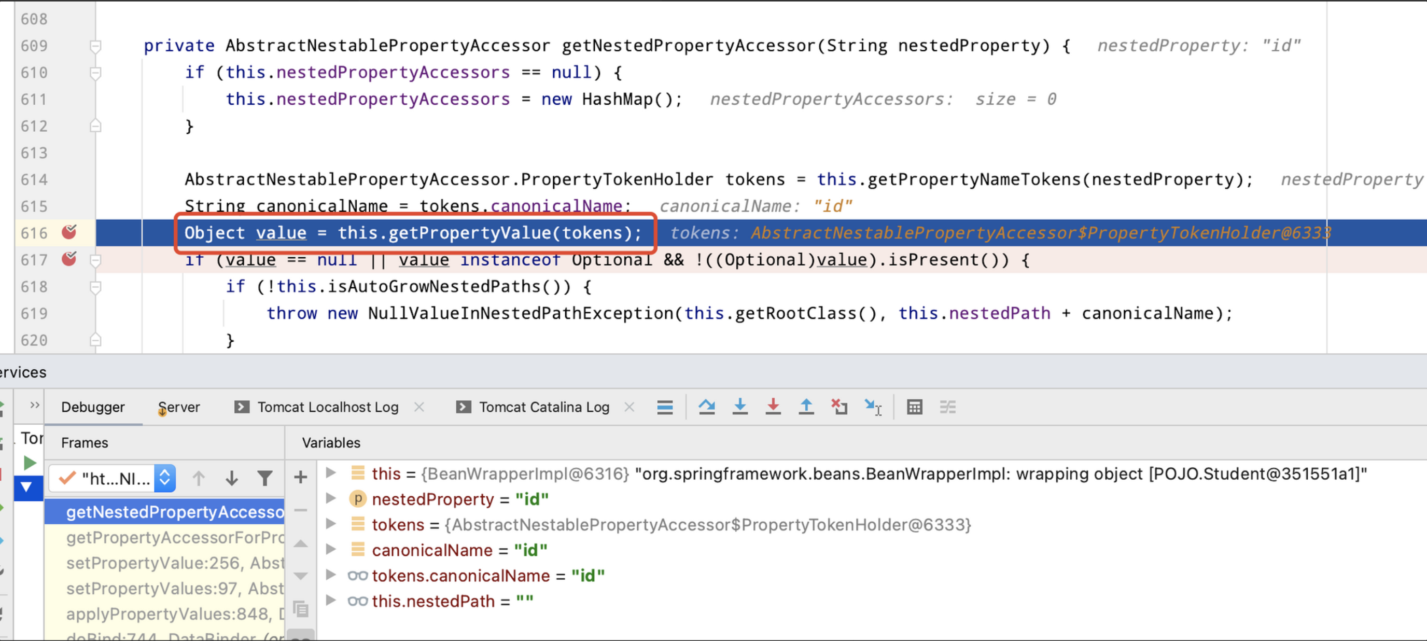
Task: Toggle the breakpoint on line 617
Action: tap(69, 259)
